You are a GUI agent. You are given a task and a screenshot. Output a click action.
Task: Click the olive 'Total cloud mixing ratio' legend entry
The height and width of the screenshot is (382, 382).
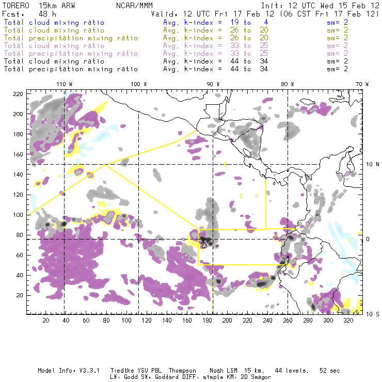(x=54, y=30)
